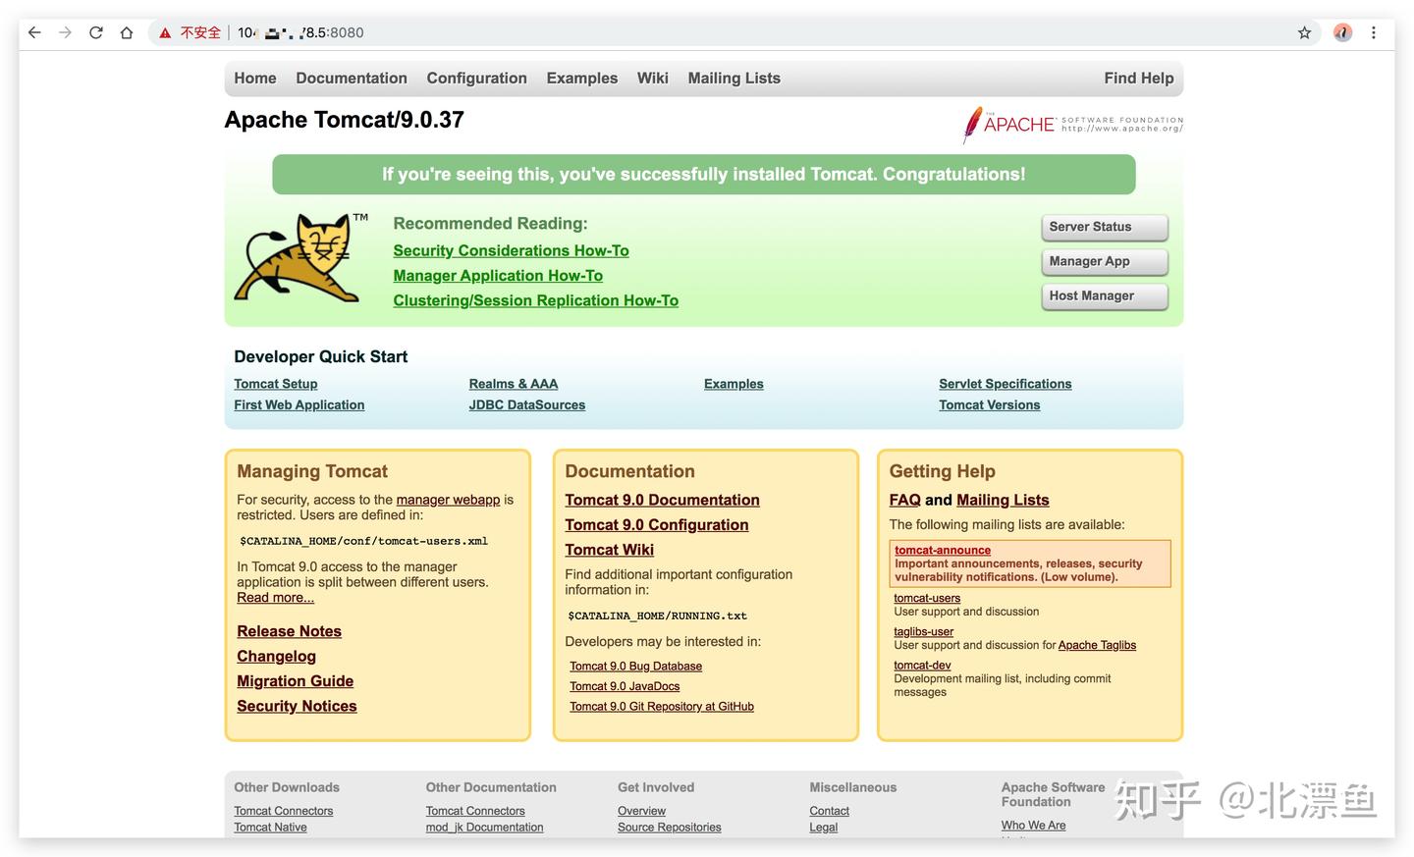The width and height of the screenshot is (1414, 857).
Task: Open the Tomcat Setup link
Action: click(x=276, y=384)
